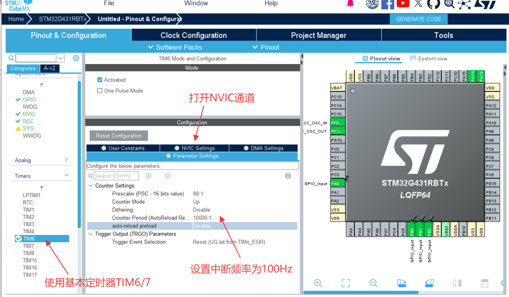The image size is (509, 297).
Task: Click the split view icon in pinout toolbar
Action: click(457, 283)
